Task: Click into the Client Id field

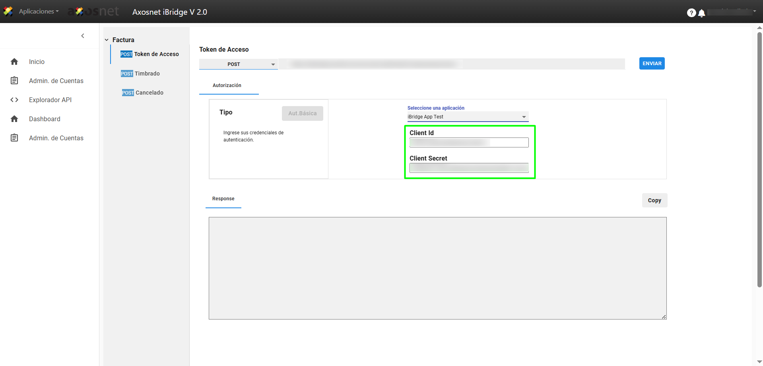Action: (469, 142)
